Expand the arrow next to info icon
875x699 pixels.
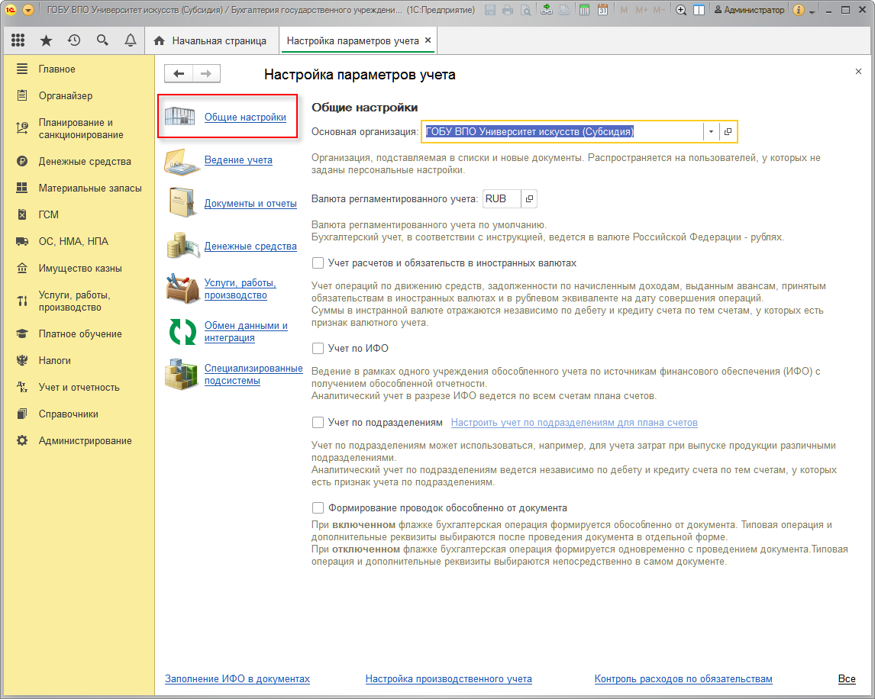812,11
